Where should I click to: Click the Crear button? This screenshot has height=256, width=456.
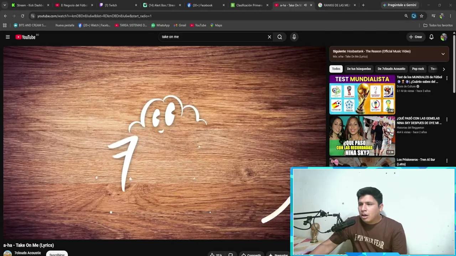(415, 37)
